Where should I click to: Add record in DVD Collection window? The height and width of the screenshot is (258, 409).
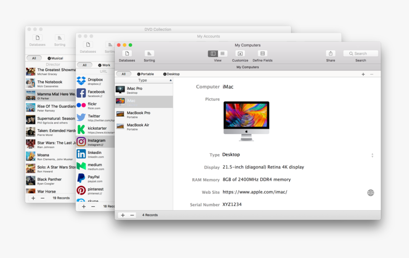tap(33, 198)
